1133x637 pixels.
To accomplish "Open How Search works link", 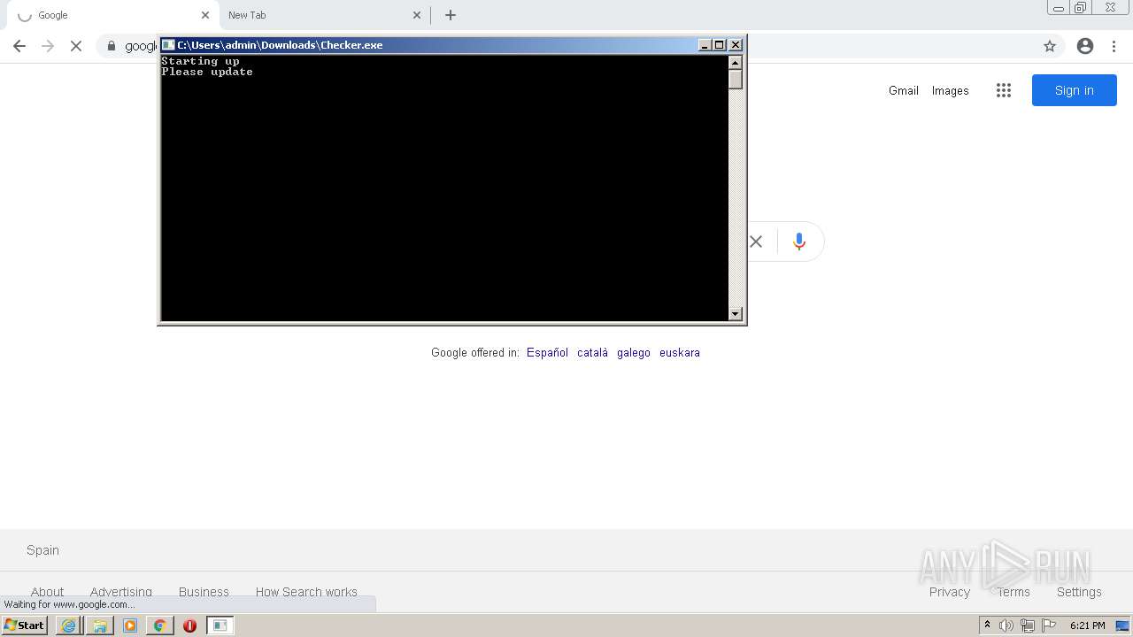I will [x=306, y=592].
